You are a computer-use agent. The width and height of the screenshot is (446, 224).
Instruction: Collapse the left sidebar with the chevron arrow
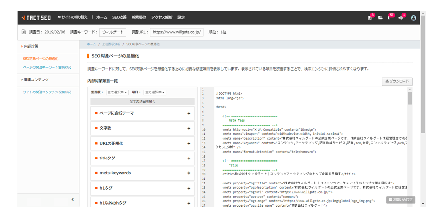pos(73,199)
